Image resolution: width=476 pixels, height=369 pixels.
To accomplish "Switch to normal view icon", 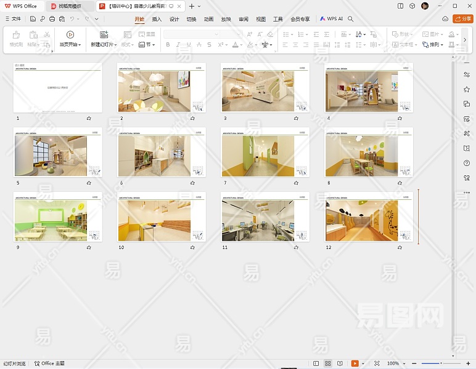I will pyautogui.click(x=316, y=363).
